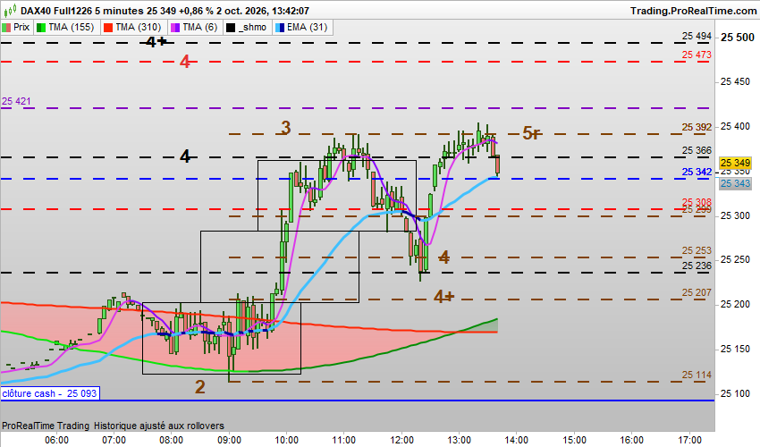Click the DAX40 Full1226 5 minutes title

click(82, 10)
